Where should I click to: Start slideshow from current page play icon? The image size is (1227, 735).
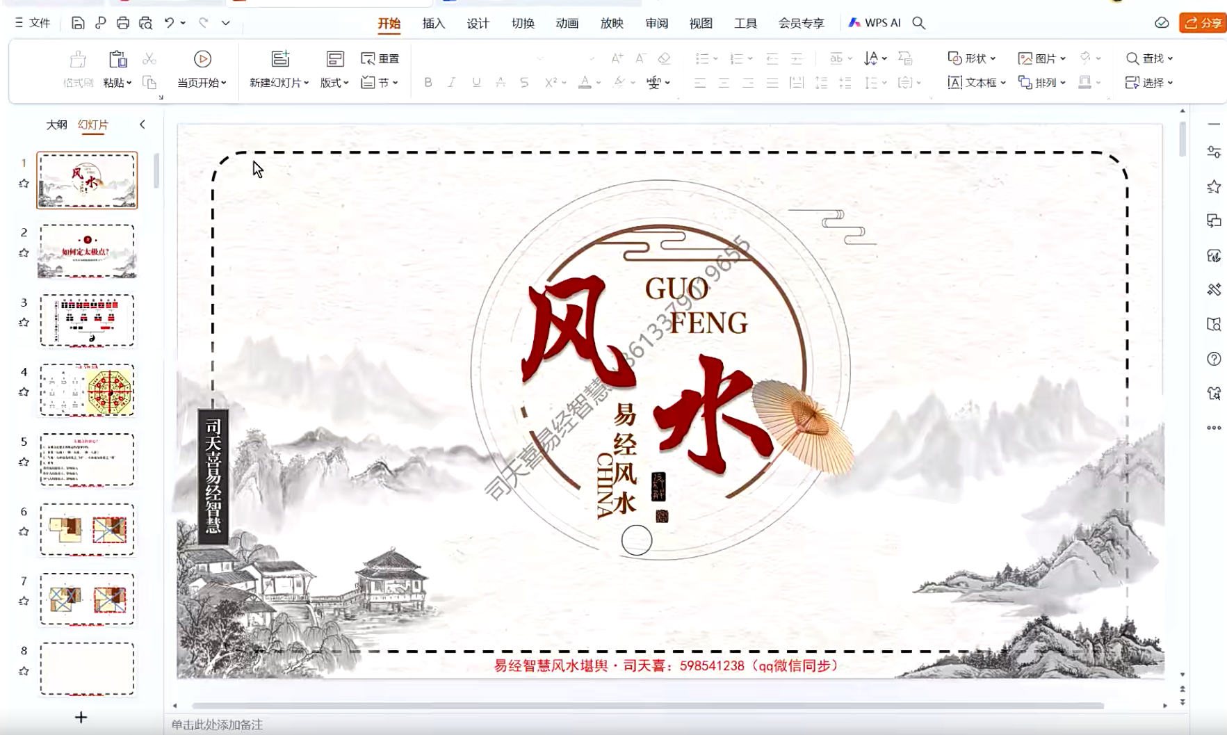pyautogui.click(x=202, y=59)
